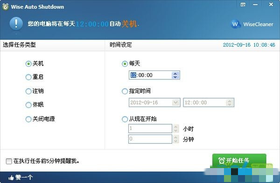This screenshot has height=183, width=280.
Task: Click the thumbs-up icon beside 赞一个
Action: tap(11, 178)
